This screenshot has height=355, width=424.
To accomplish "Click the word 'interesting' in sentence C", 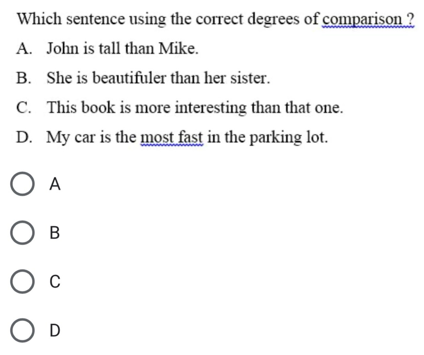I will 211,108.
